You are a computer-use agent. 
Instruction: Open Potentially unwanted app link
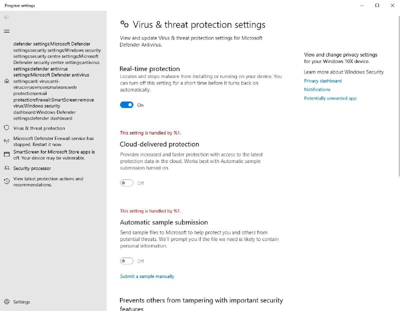330,98
